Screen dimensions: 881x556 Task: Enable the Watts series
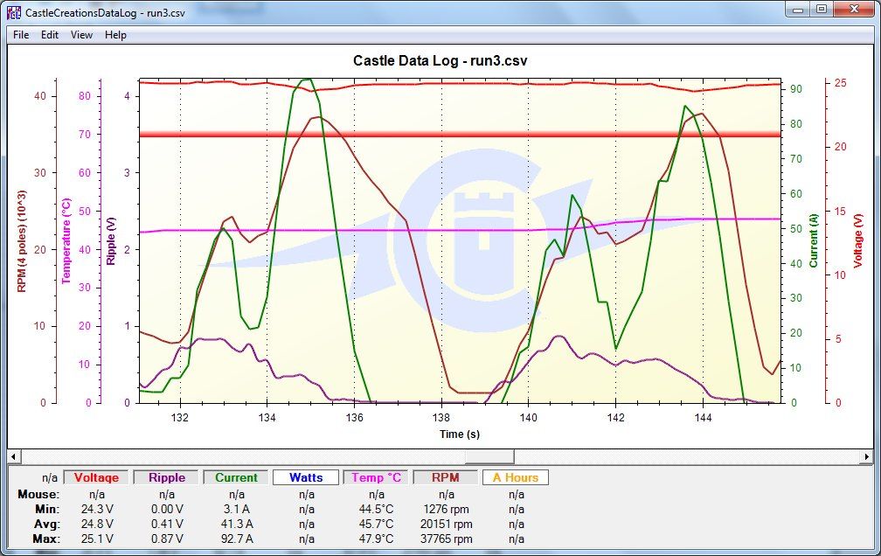306,478
